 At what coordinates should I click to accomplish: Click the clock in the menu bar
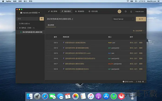(140, 1)
